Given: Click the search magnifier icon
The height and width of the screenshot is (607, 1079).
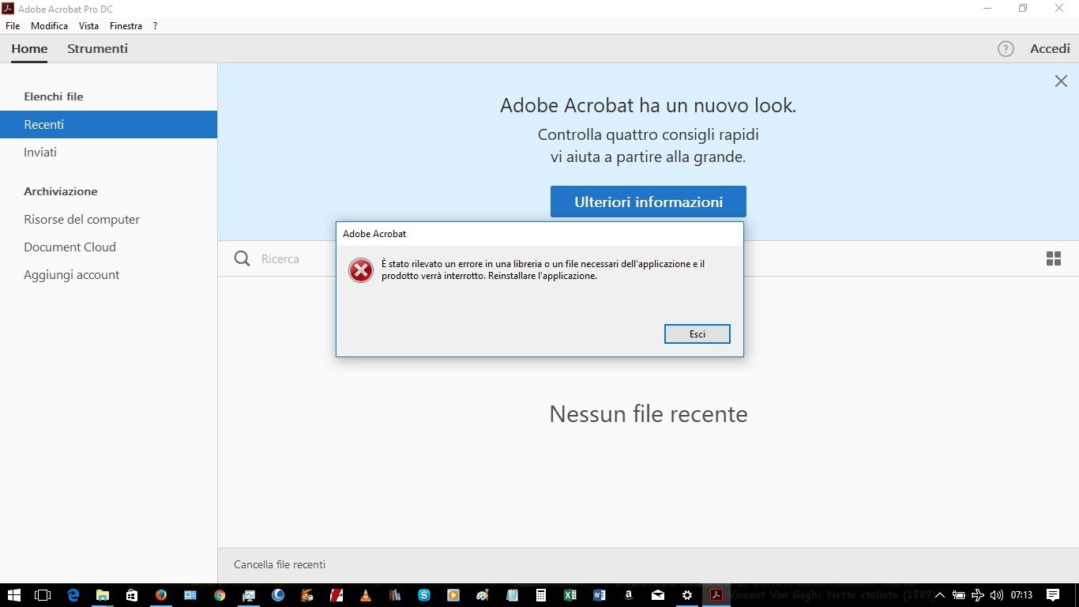Looking at the screenshot, I should point(242,258).
